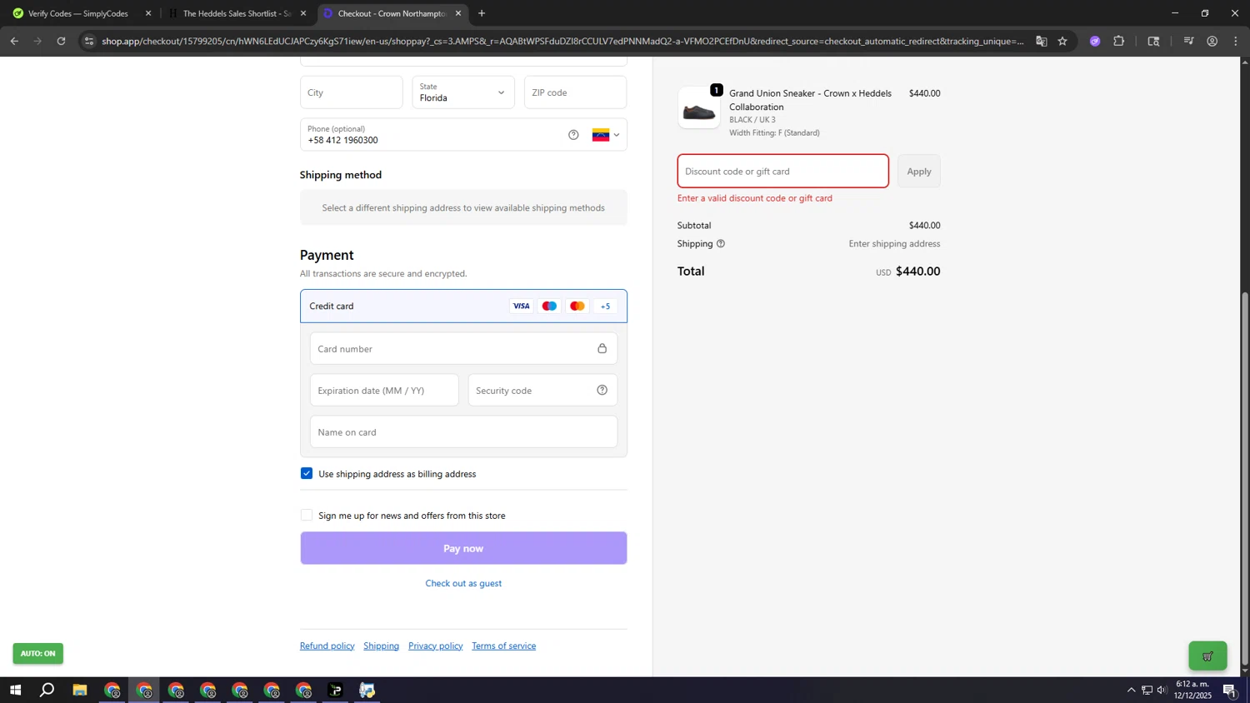Click the Grand Union Sneaker product thumbnail

[x=698, y=108]
